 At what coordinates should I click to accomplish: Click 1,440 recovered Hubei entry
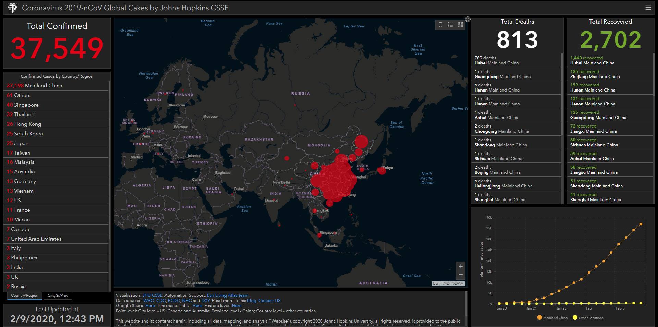[610, 60]
